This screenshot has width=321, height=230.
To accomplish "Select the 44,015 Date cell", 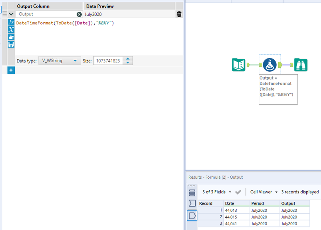I will coord(237,217).
